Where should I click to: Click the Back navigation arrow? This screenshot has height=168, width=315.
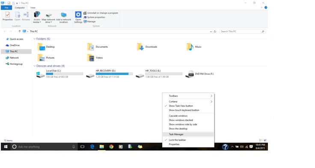5,31
